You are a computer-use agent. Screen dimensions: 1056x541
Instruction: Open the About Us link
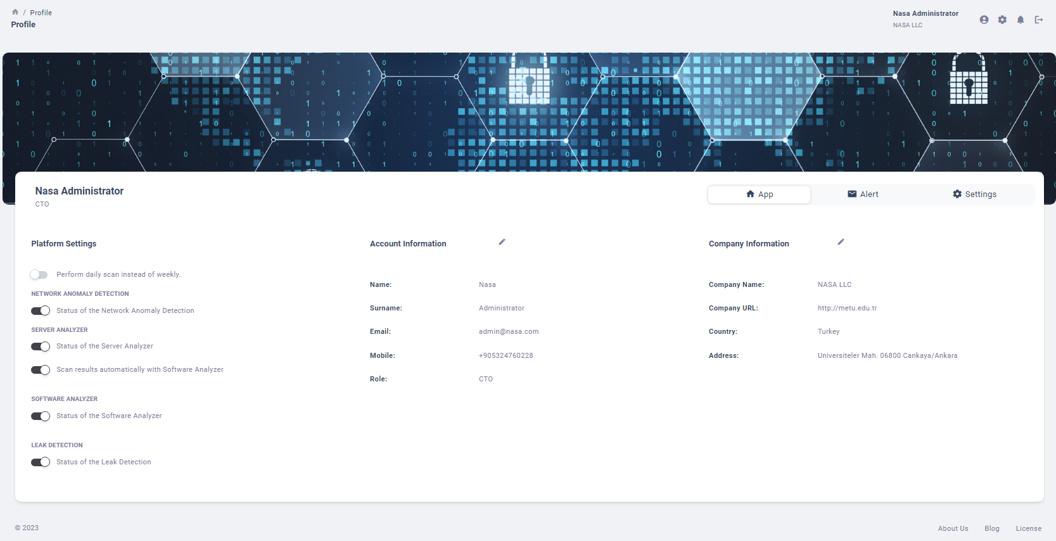click(953, 528)
